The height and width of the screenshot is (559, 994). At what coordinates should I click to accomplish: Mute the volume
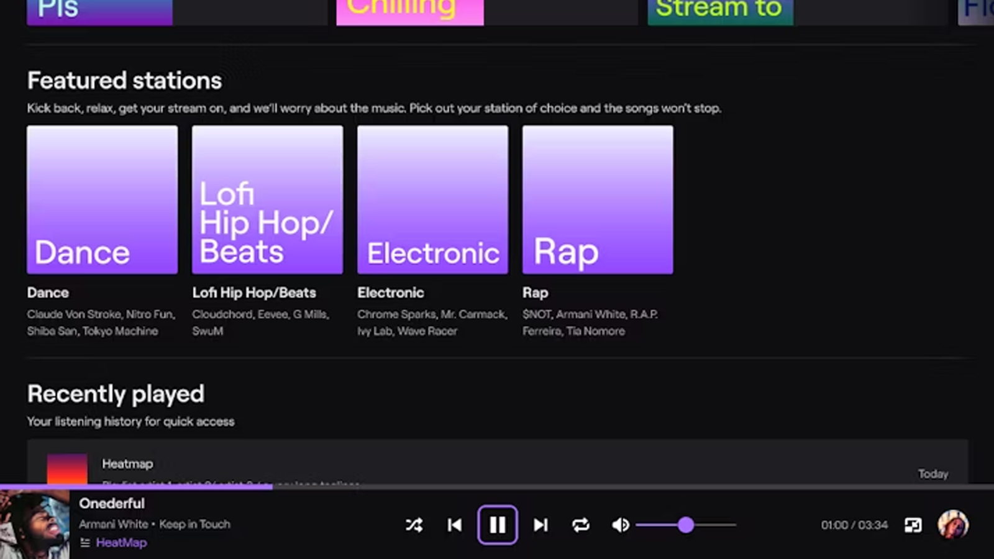coord(619,525)
